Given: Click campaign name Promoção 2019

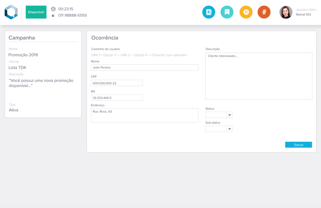Looking at the screenshot, I should coord(23,55).
